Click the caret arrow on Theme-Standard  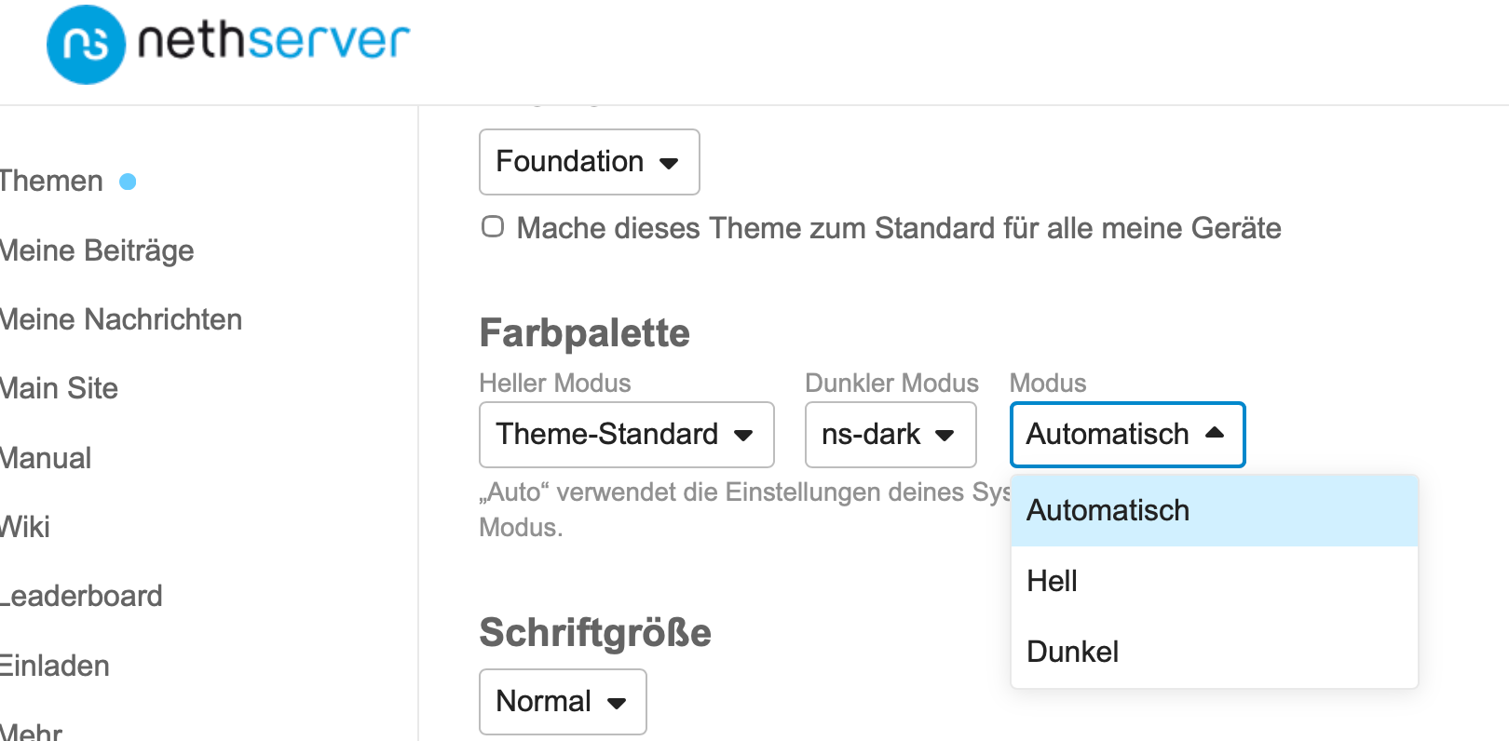(x=742, y=435)
